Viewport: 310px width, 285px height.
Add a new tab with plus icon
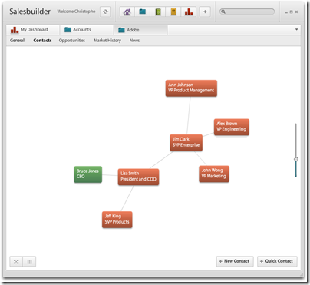point(205,12)
